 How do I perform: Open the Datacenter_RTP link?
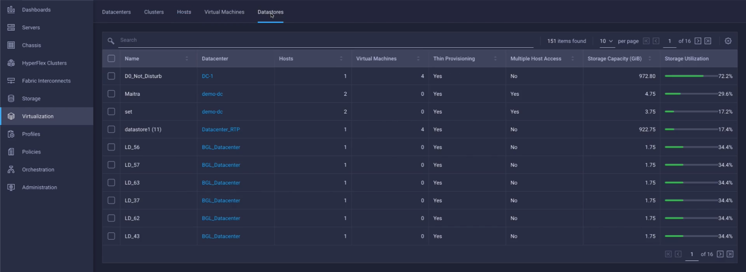click(221, 129)
